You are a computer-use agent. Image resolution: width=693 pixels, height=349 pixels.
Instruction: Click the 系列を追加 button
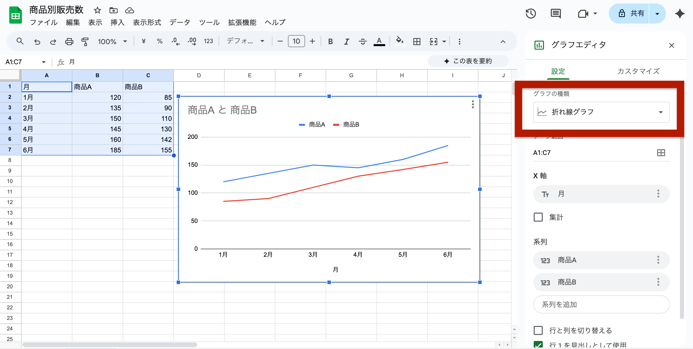pyautogui.click(x=601, y=304)
